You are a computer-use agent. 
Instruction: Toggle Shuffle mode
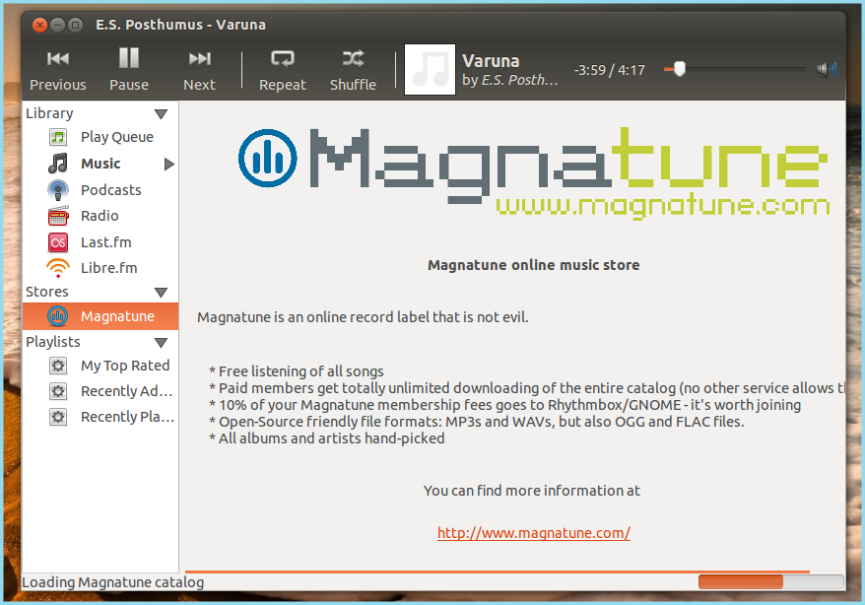tap(353, 70)
